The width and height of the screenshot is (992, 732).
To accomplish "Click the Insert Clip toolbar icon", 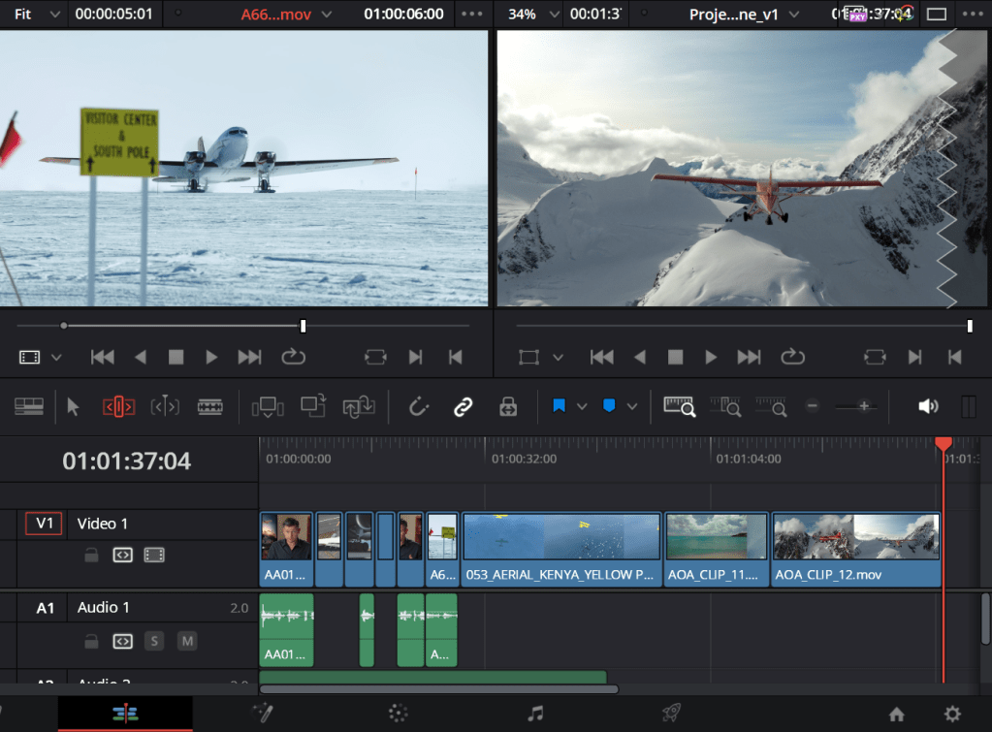I will [x=267, y=407].
